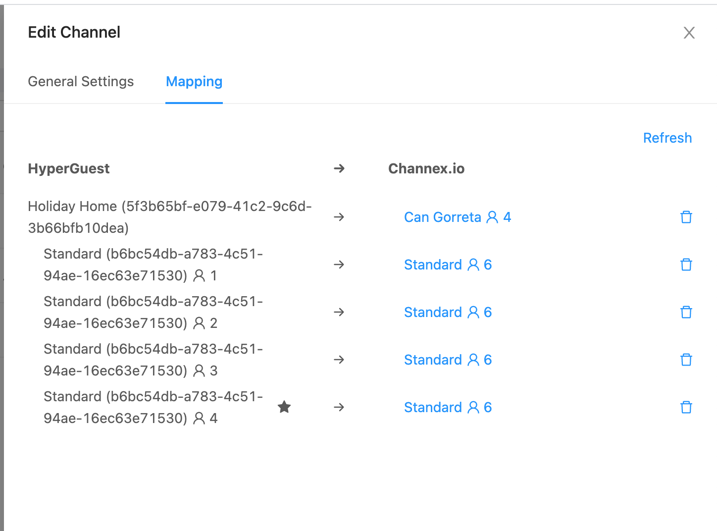
Task: Open Standard 6 link for occupancy 3 row
Action: (448, 360)
